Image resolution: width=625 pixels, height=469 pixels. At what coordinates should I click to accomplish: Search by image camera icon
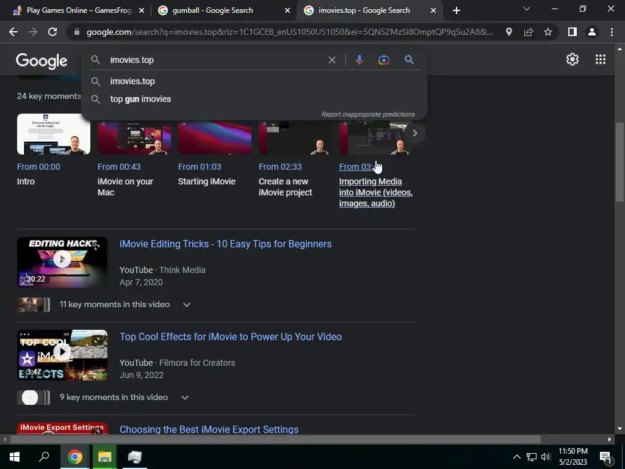[x=384, y=60]
